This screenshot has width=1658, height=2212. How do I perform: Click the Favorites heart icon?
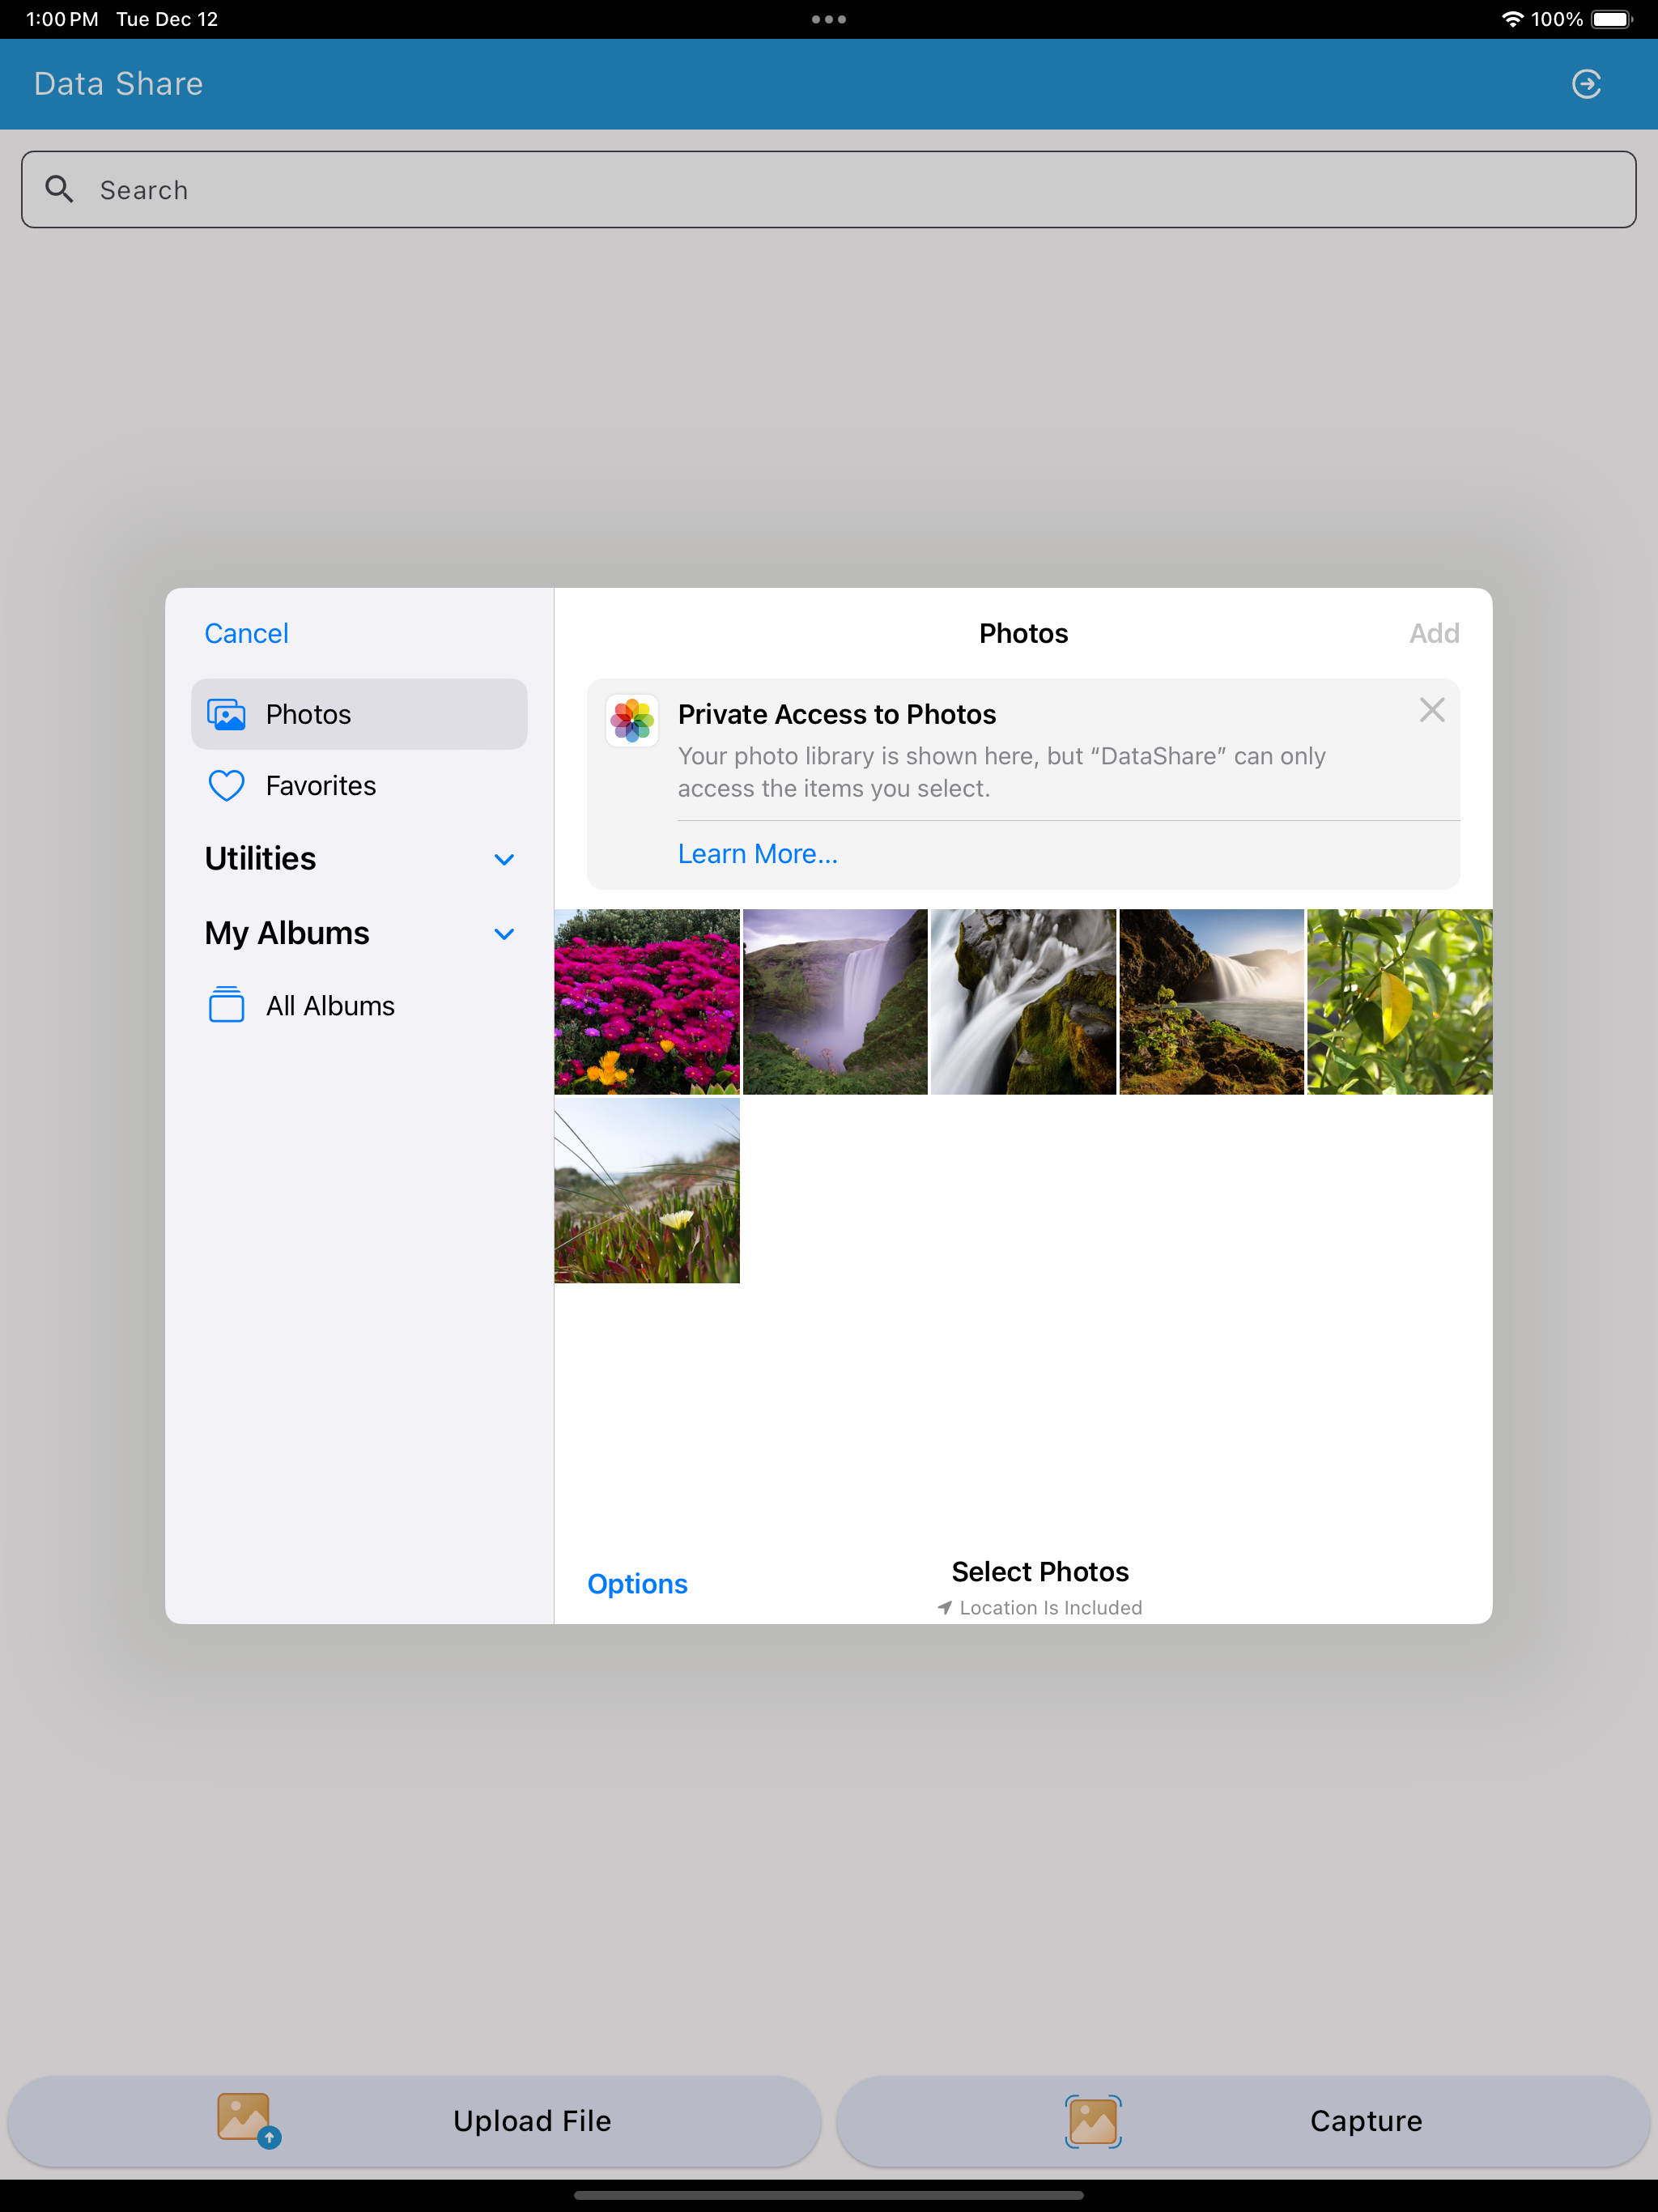(226, 786)
